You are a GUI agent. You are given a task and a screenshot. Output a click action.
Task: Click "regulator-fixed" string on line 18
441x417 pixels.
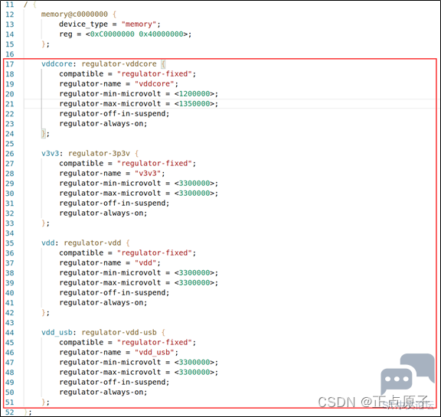click(155, 74)
